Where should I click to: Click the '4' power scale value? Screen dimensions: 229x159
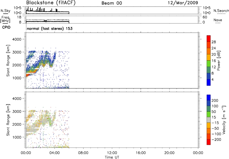click(212, 80)
